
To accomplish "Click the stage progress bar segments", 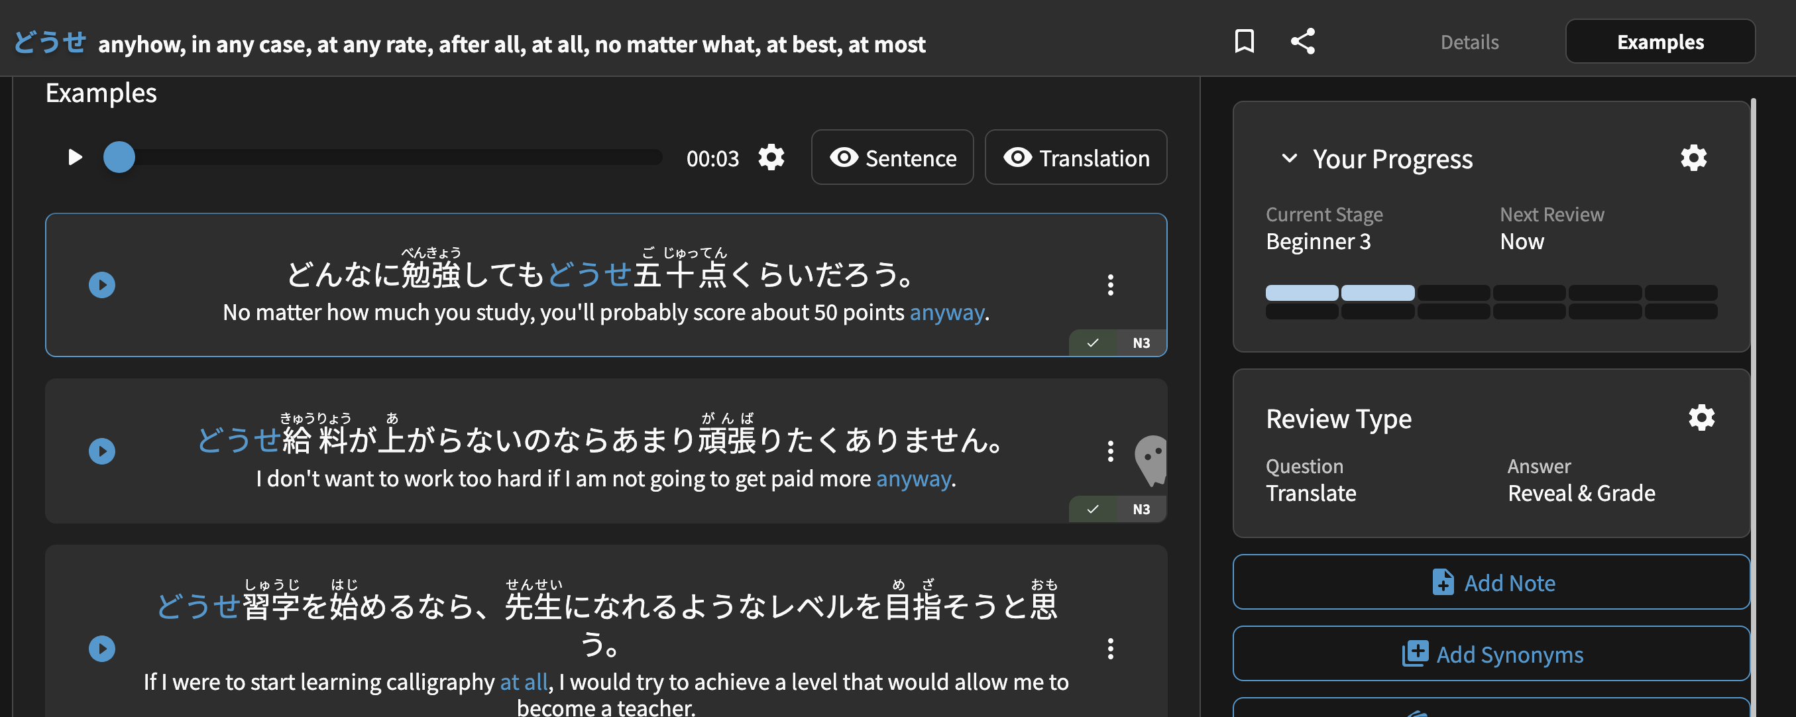I will pyautogui.click(x=1491, y=302).
